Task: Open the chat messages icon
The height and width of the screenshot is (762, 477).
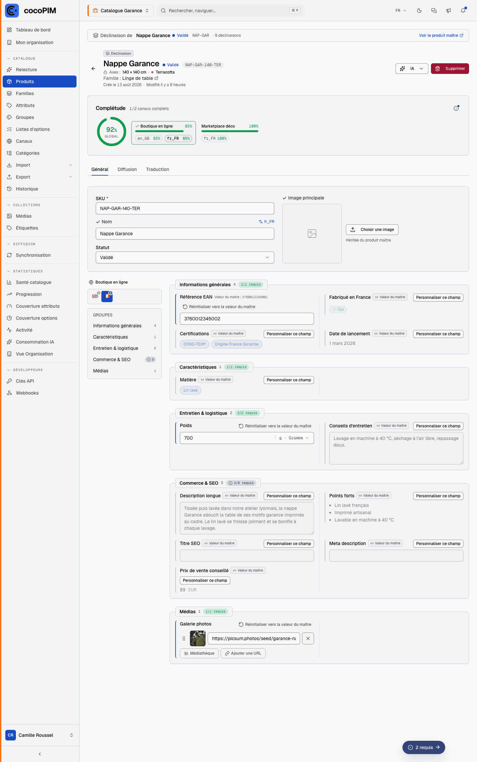Action: [434, 11]
